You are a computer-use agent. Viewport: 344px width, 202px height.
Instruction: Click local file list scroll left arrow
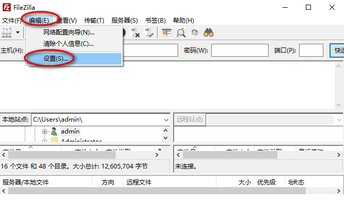point(4,155)
